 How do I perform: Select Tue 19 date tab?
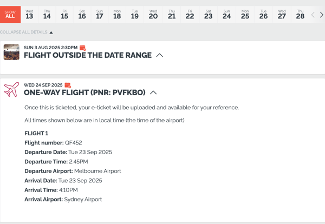(x=135, y=15)
